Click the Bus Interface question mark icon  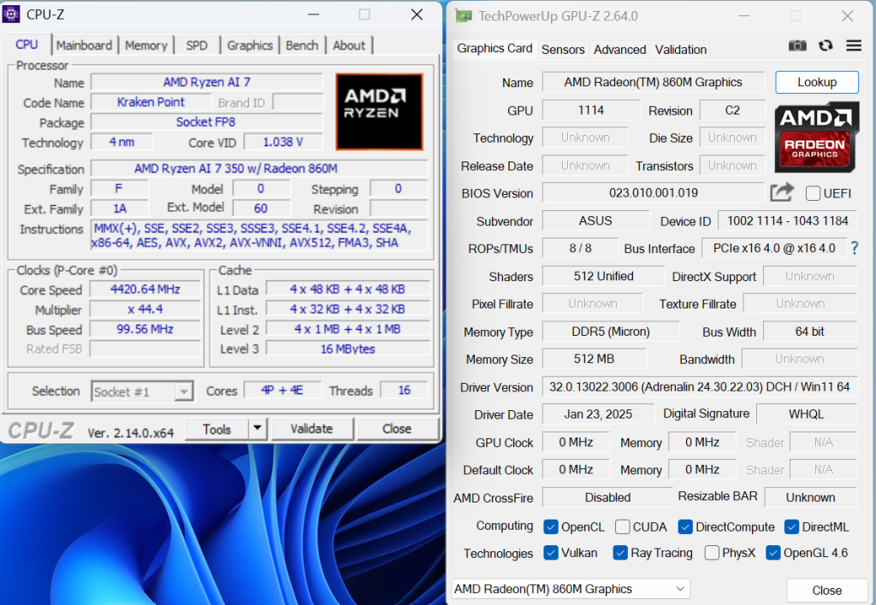pos(854,249)
